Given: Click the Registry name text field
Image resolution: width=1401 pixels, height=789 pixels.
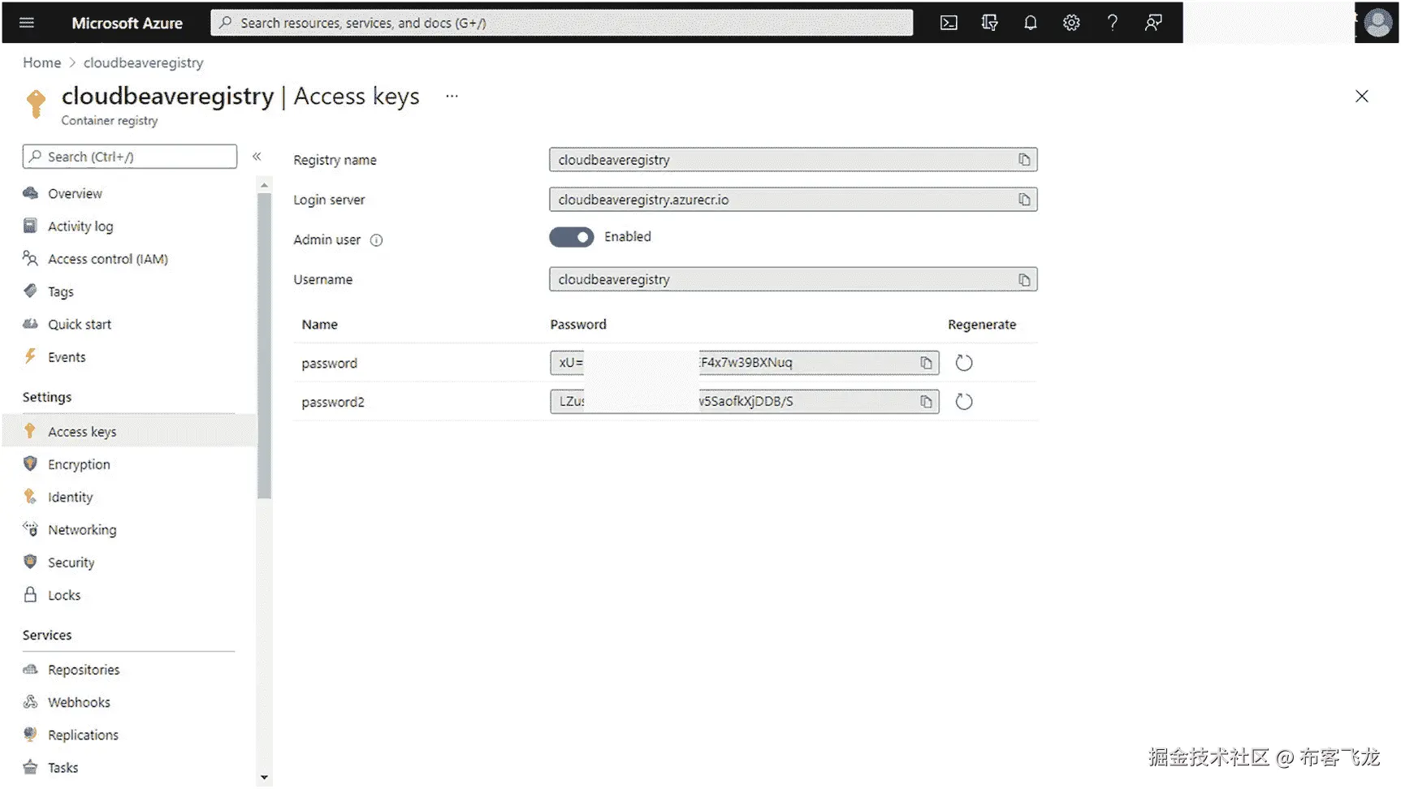Looking at the screenshot, I should [x=793, y=160].
